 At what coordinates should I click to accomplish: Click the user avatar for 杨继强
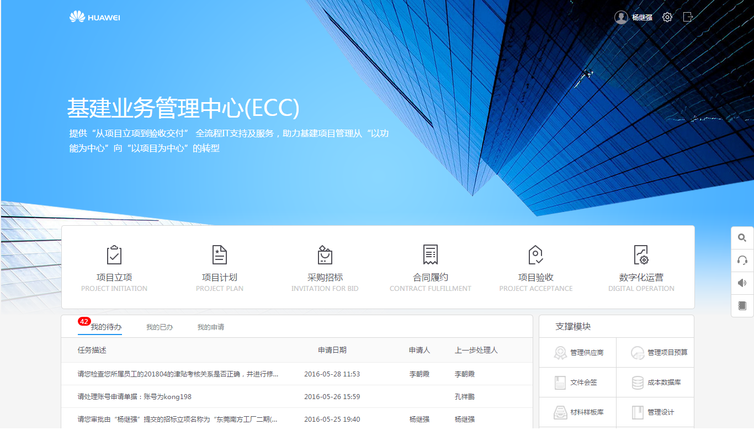[x=621, y=17]
